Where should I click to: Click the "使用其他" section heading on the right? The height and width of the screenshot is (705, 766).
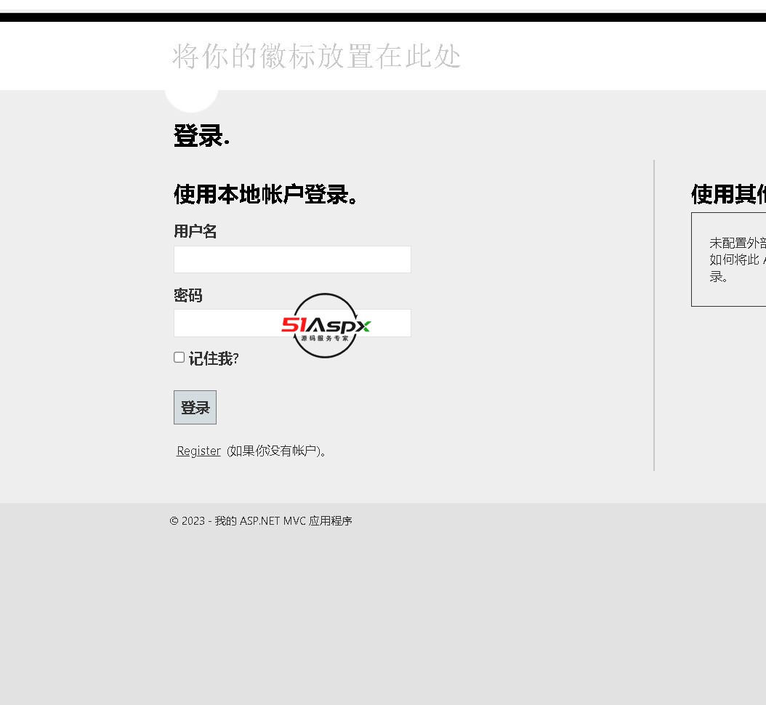727,194
